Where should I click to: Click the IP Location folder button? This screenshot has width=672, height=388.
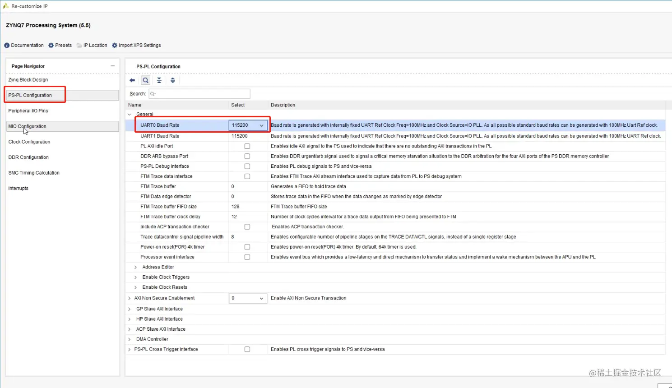[x=92, y=45]
